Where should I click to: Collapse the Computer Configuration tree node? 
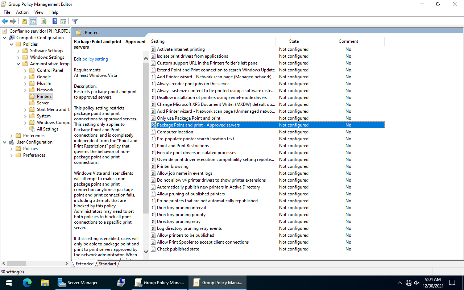[x=5, y=38]
